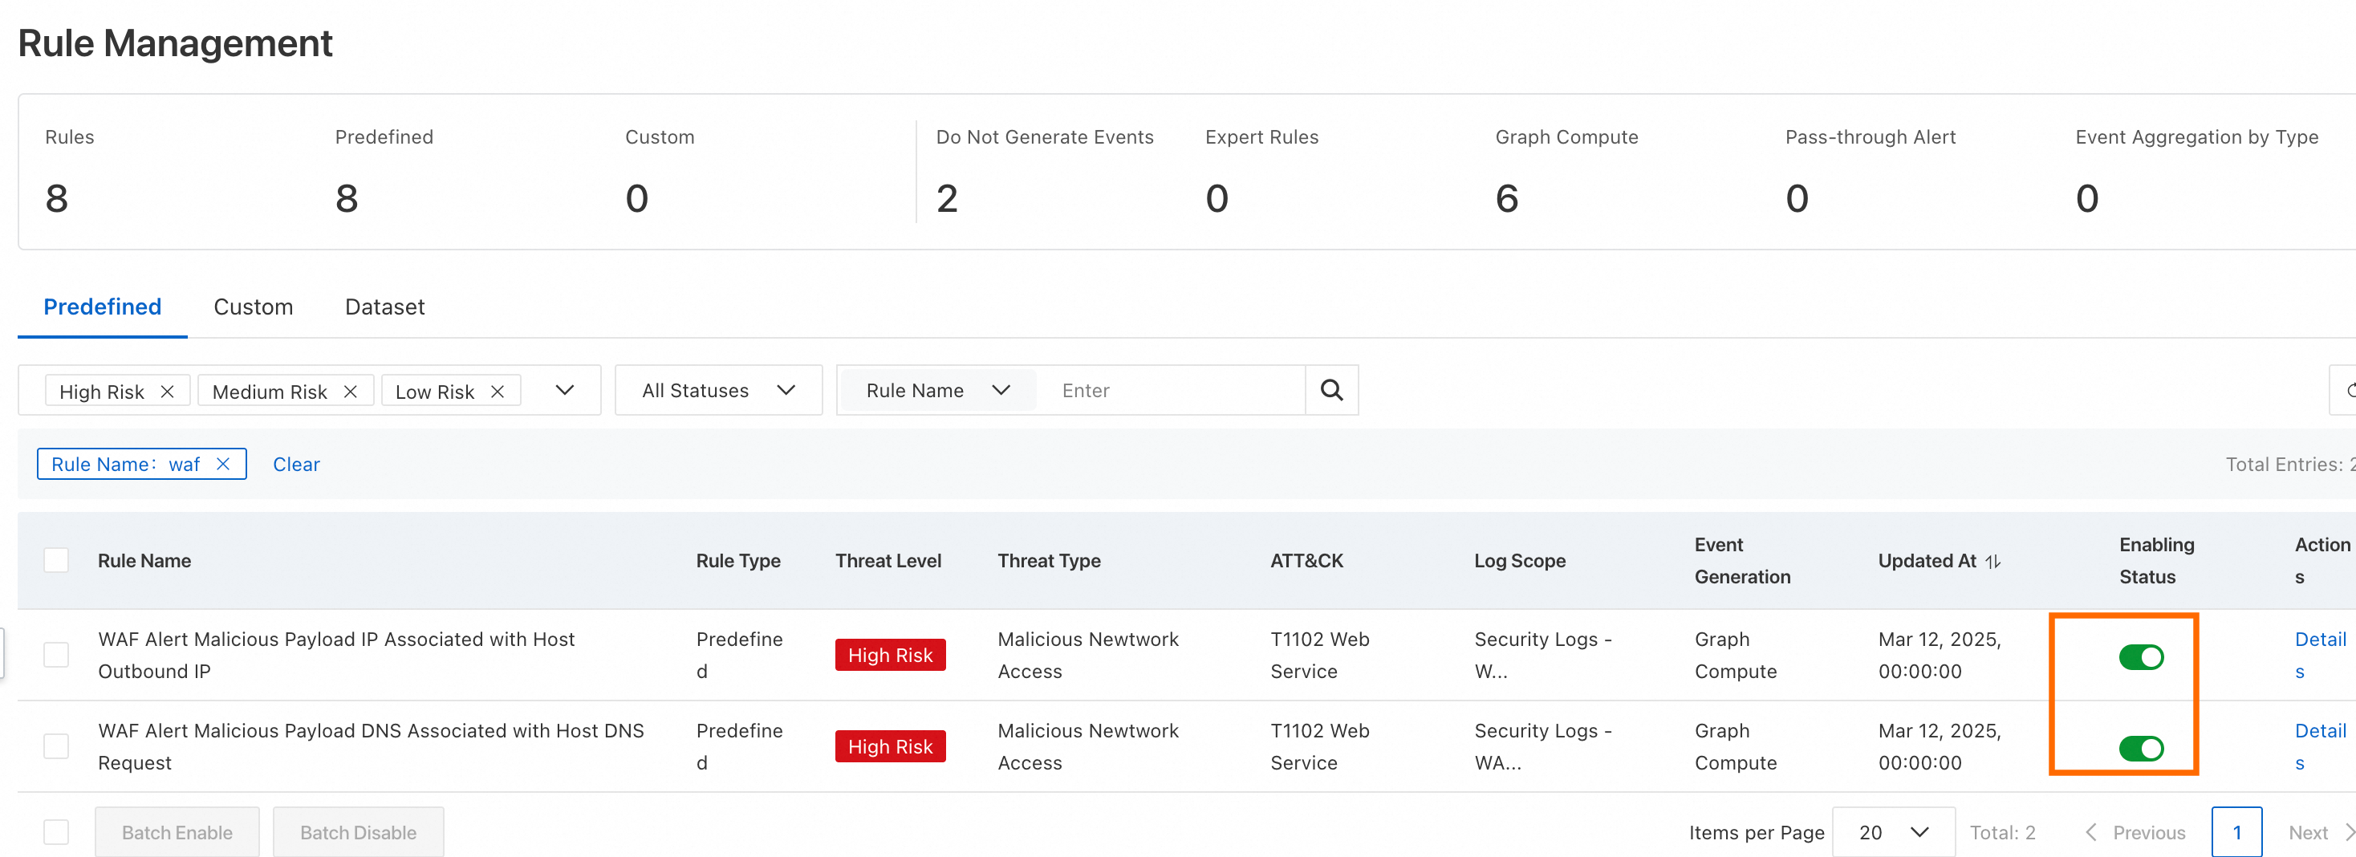Go to the Previous page
The height and width of the screenshot is (857, 2356).
pos(2135,832)
